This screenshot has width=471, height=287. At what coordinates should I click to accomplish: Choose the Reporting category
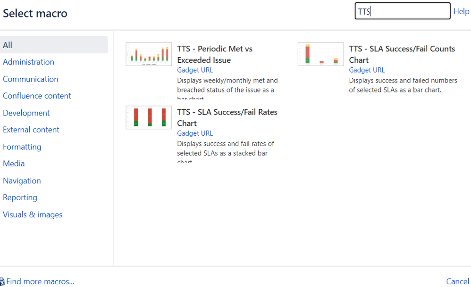pos(20,197)
